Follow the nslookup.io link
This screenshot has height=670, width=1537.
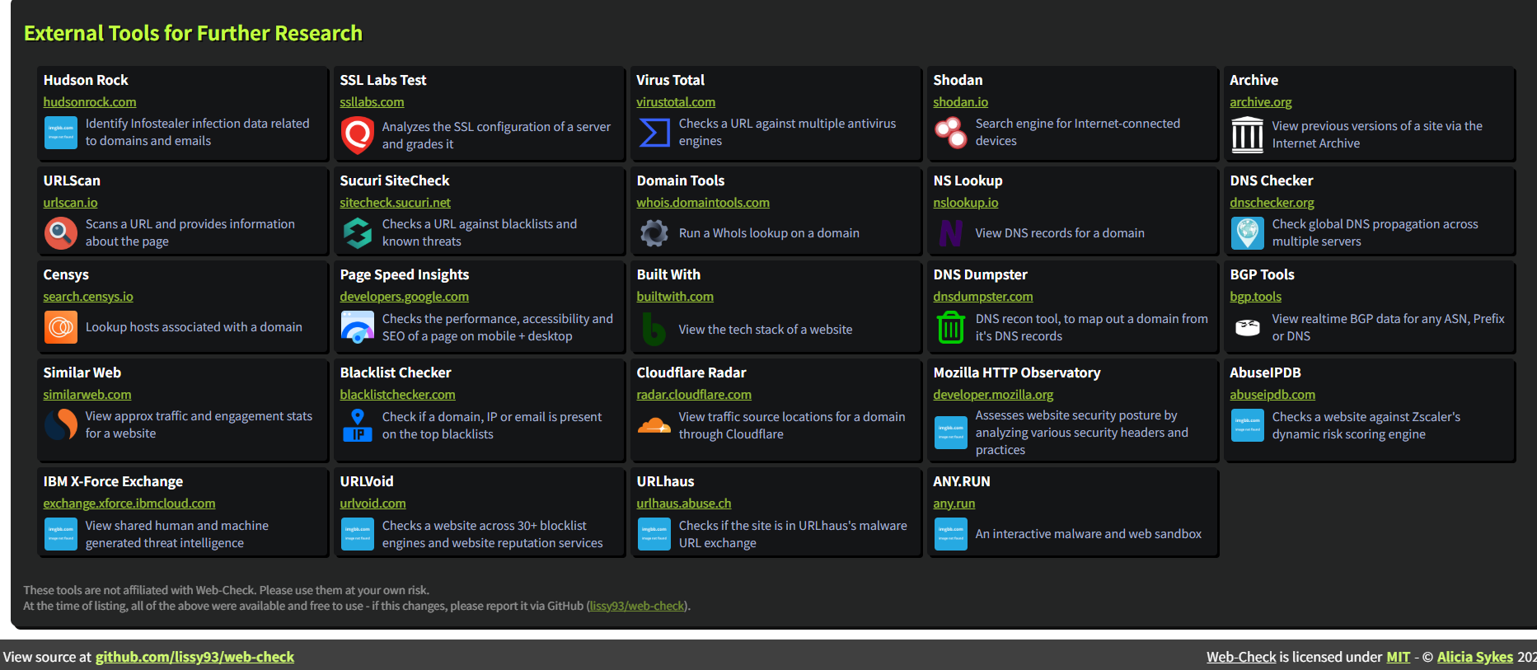[x=966, y=203]
